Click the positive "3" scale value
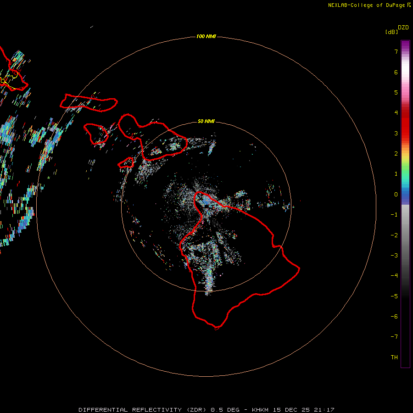The height and width of the screenshot is (413, 413). click(396, 133)
